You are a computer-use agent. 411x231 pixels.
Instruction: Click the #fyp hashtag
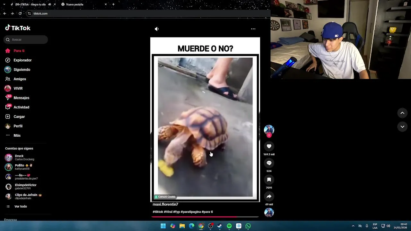coord(177,212)
